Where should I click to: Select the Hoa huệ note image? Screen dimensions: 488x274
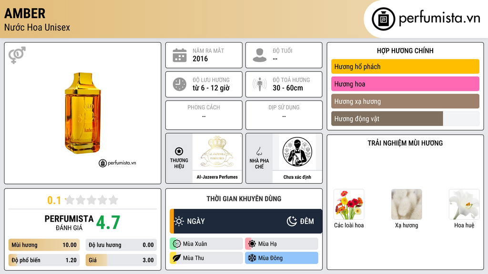point(464,205)
